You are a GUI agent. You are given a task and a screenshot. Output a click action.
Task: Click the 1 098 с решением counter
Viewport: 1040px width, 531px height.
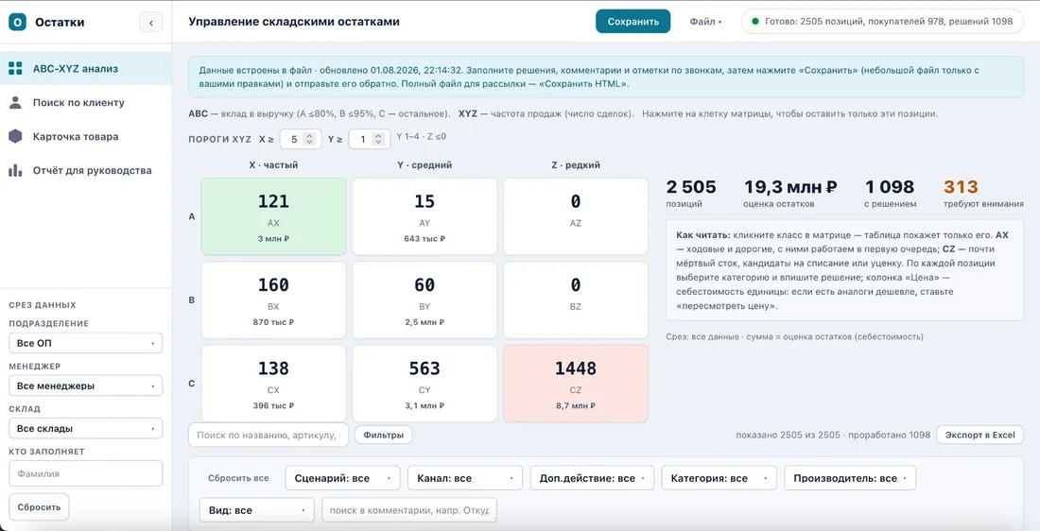(x=890, y=194)
